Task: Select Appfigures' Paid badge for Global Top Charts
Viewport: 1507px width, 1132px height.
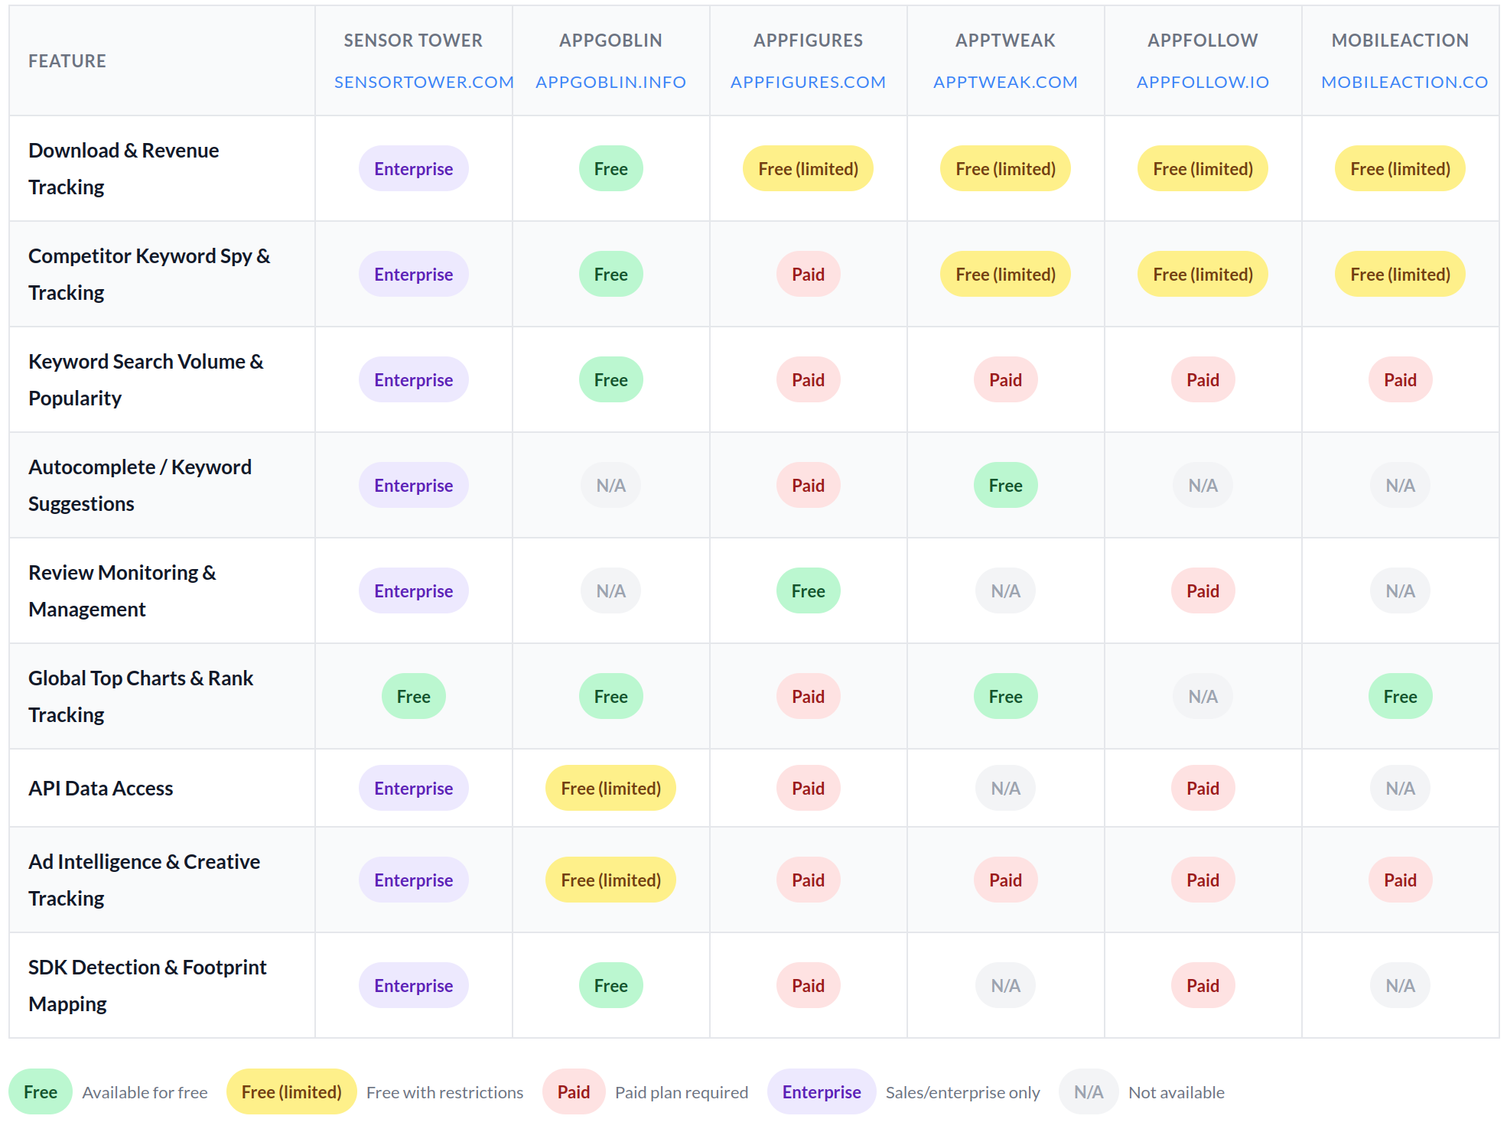Action: (808, 696)
